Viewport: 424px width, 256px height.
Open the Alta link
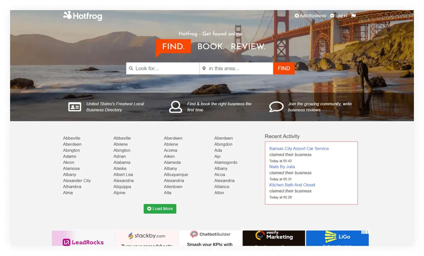tap(168, 193)
